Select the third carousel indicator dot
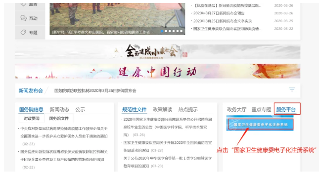 point(170,31)
